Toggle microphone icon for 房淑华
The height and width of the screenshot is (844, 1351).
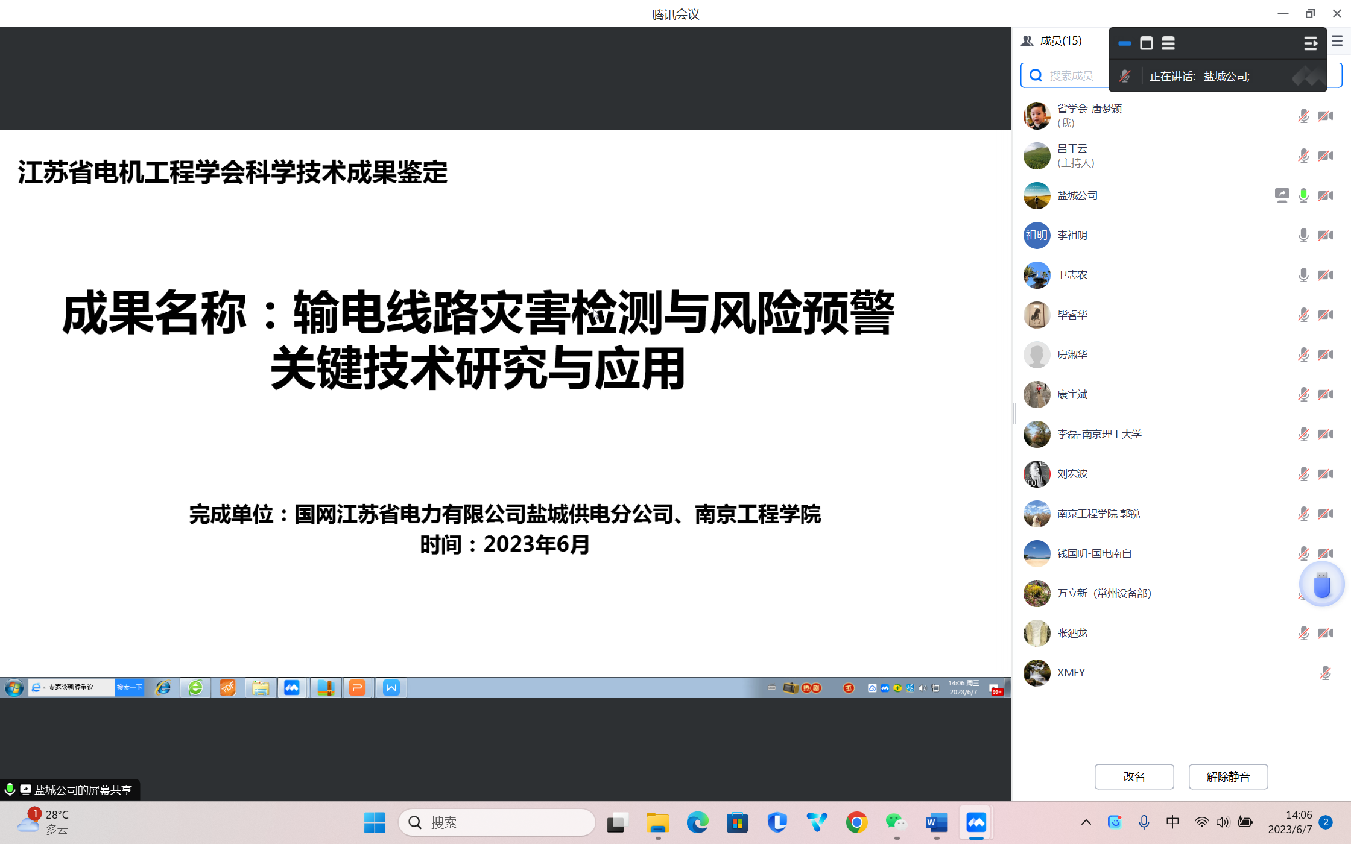click(x=1303, y=354)
